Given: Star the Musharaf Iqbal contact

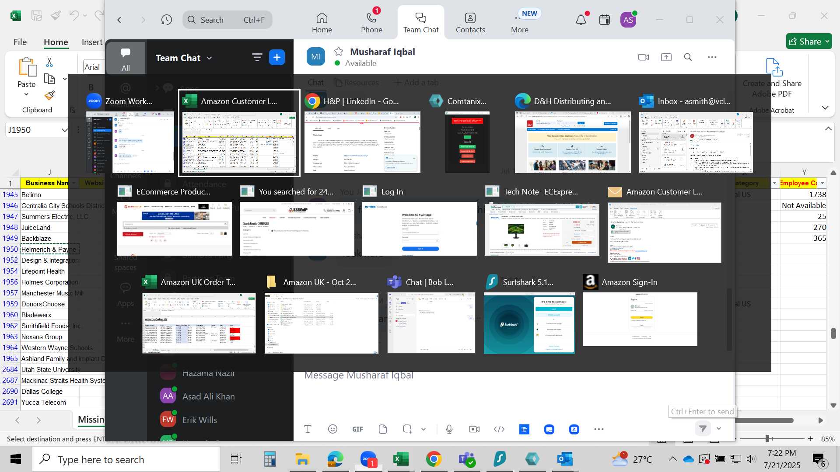Looking at the screenshot, I should (x=339, y=52).
